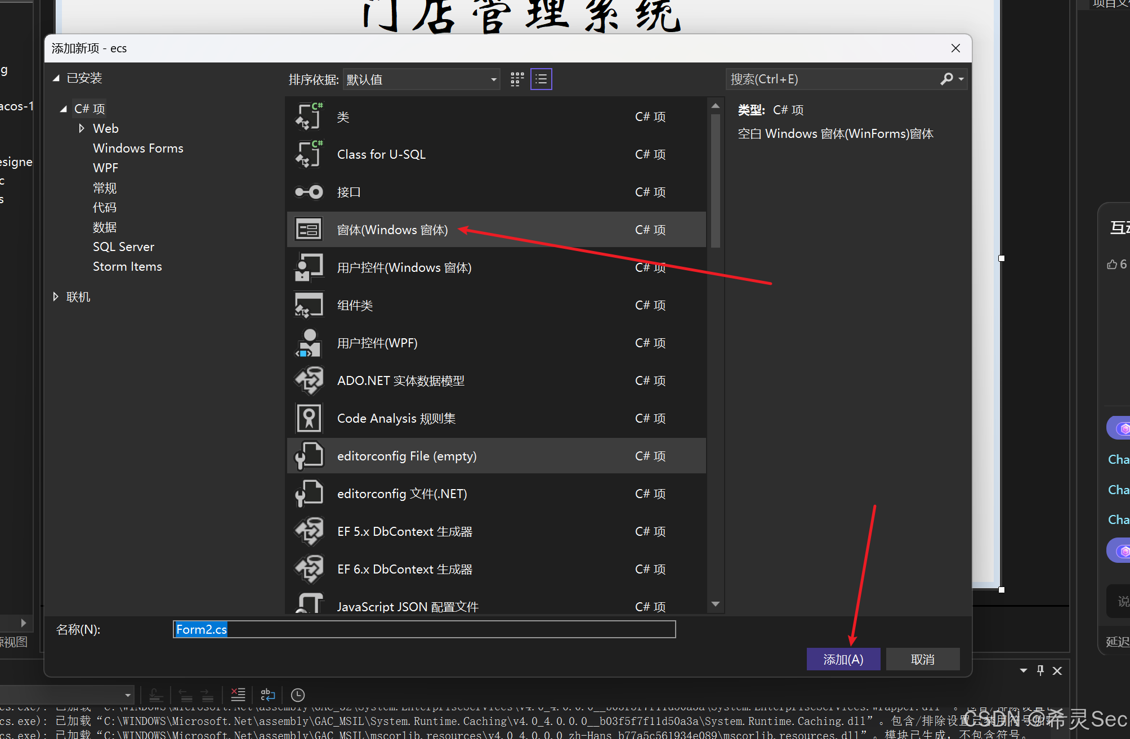The height and width of the screenshot is (739, 1130).
Task: Click the template list scrollbar down arrow
Action: coord(716,604)
